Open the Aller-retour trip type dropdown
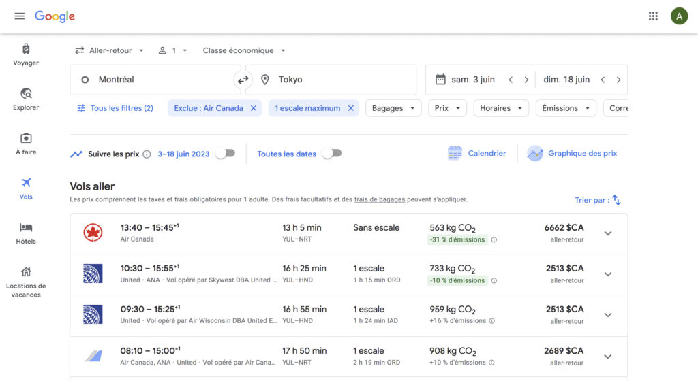 pos(109,50)
